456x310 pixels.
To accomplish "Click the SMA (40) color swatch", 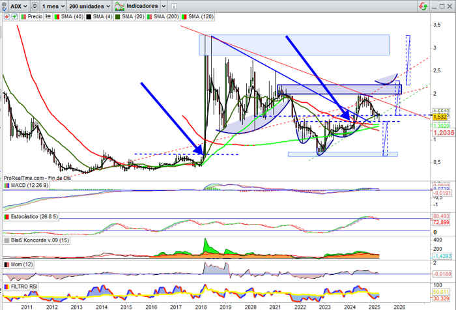I will (x=57, y=17).
